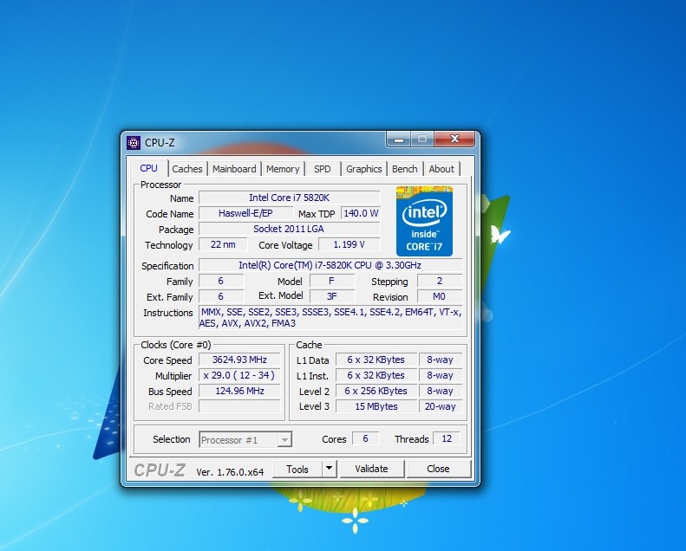Open the Graphics tab
Image resolution: width=686 pixels, height=551 pixels.
[x=363, y=169]
